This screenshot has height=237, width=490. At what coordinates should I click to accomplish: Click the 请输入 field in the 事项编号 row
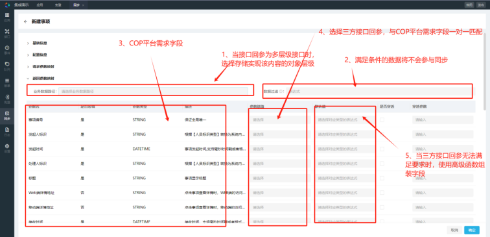[443, 119]
